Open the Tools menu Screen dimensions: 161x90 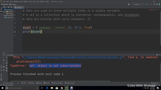[34, 1]
